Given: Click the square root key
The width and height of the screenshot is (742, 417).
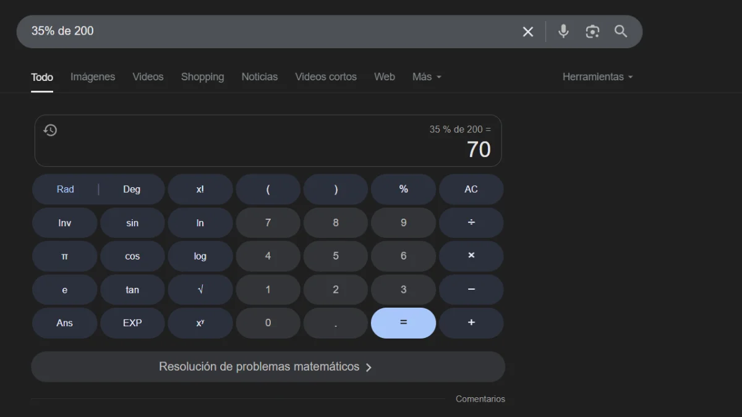Looking at the screenshot, I should (x=200, y=290).
